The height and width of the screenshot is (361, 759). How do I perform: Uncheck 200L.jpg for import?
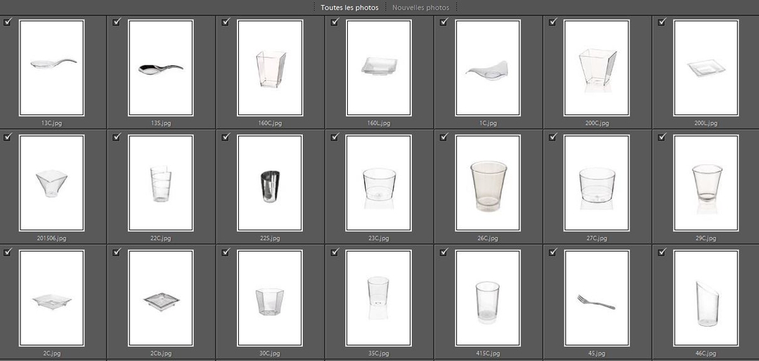click(x=662, y=22)
